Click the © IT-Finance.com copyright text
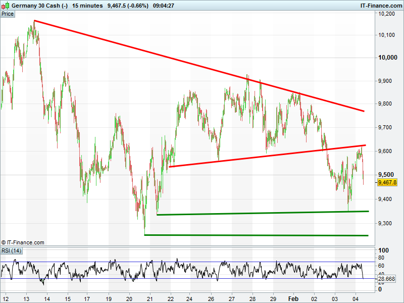Image resolution: width=404 pixels, height=303 pixels. [x=23, y=242]
